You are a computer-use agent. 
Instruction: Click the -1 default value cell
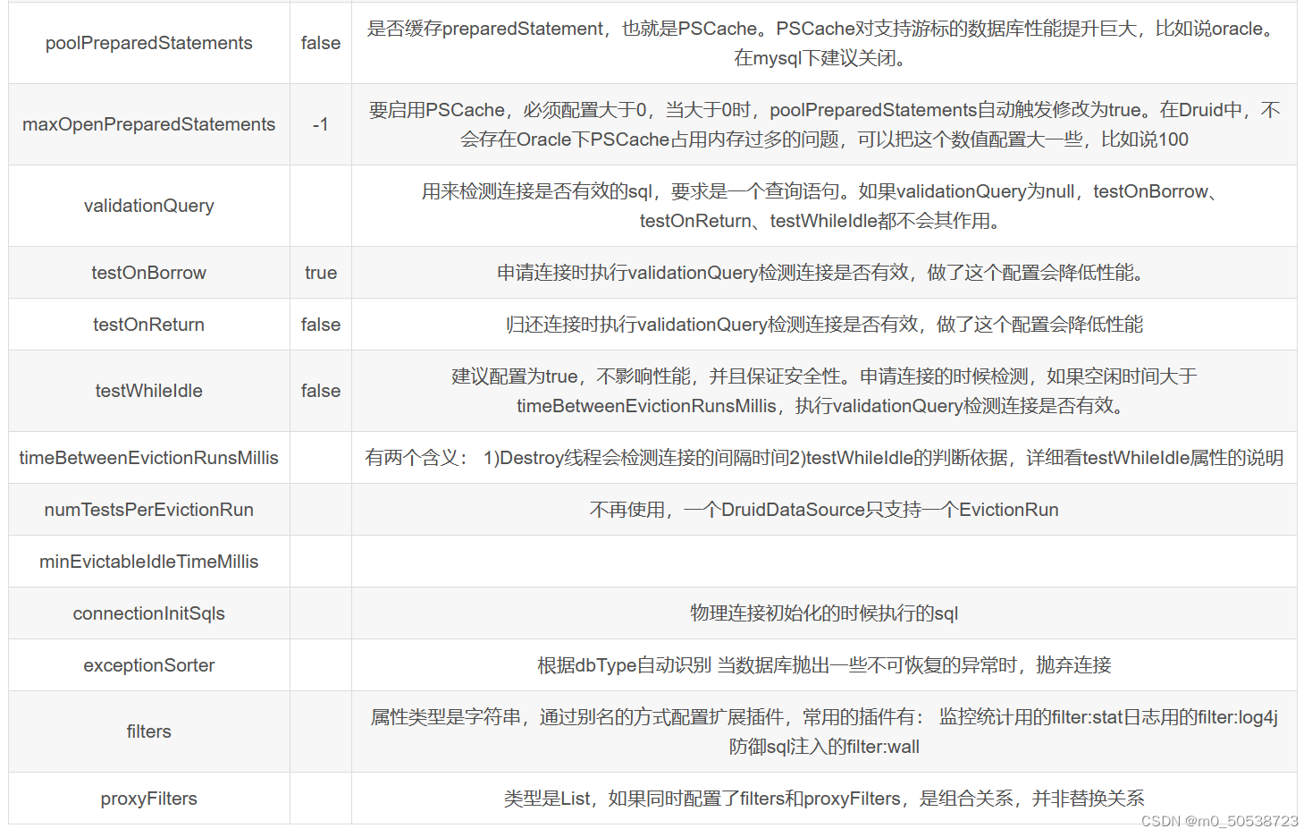(320, 124)
